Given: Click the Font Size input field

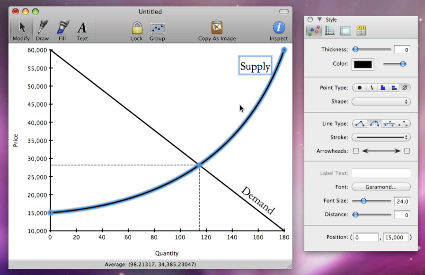Looking at the screenshot, I should point(402,201).
